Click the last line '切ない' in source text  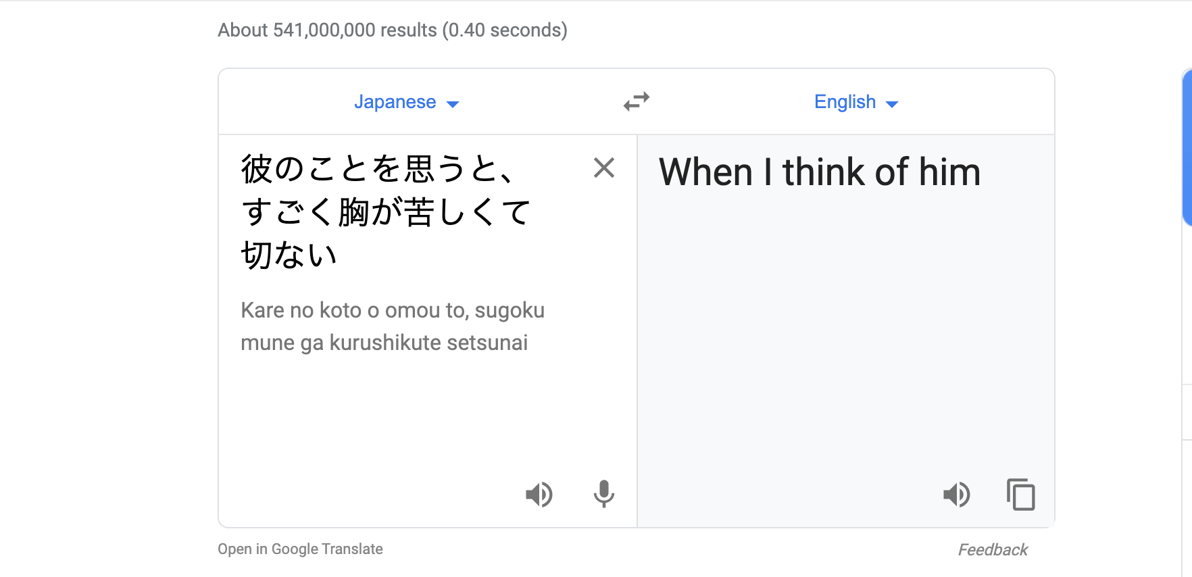289,255
